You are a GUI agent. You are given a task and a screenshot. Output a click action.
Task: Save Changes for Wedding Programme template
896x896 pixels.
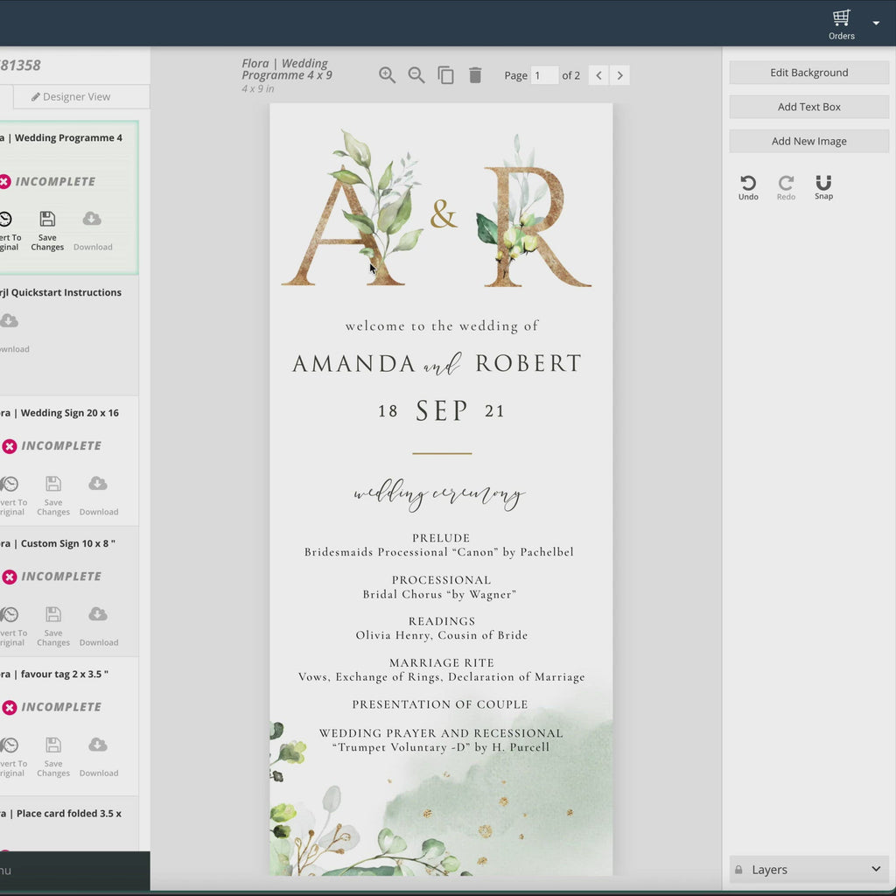point(47,231)
